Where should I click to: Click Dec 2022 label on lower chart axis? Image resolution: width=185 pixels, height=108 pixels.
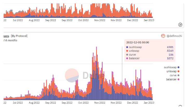[x=133, y=103]
